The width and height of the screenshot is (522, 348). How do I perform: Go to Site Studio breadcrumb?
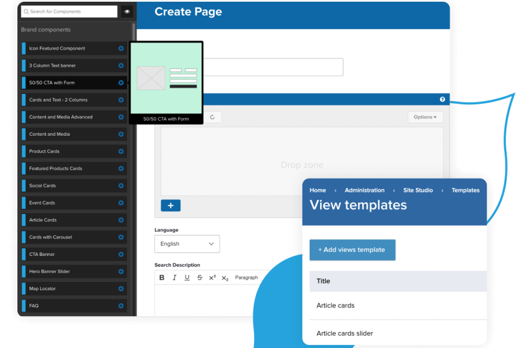(x=418, y=190)
